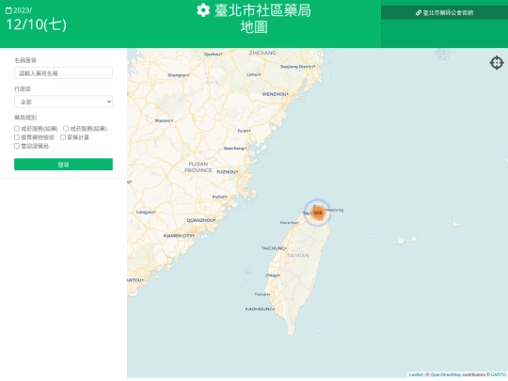Tick the second 戒菸服務 checkbox in the row
This screenshot has width=508, height=381.
(x=66, y=129)
